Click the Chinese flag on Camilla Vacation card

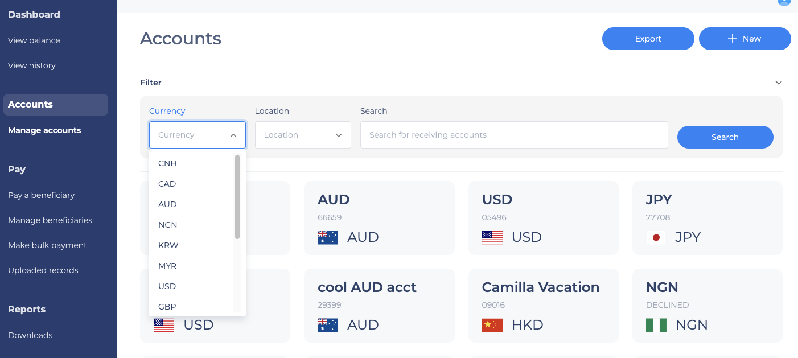coord(492,325)
